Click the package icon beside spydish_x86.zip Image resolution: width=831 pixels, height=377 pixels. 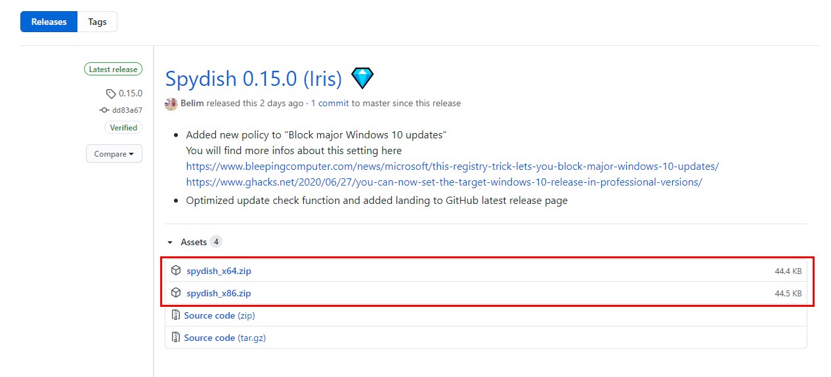[176, 292]
